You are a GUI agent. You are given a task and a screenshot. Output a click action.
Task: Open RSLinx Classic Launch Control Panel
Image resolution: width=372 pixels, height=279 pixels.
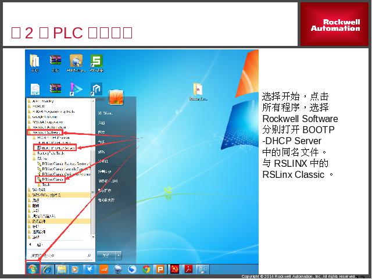point(63,169)
